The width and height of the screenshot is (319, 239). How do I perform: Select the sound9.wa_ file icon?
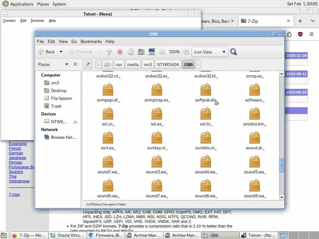coord(255,185)
